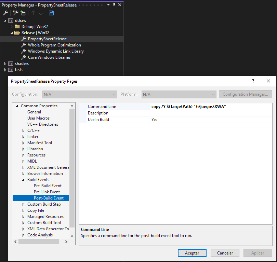Click the empty Description value field

click(x=211, y=113)
